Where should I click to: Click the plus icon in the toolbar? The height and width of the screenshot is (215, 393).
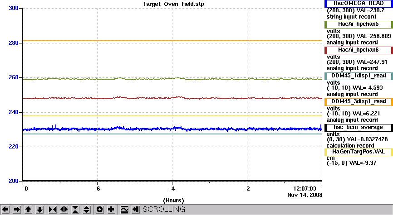[111, 210]
